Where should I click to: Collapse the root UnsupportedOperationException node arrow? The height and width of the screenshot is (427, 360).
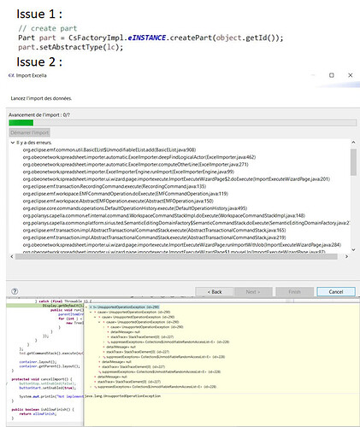(x=86, y=307)
